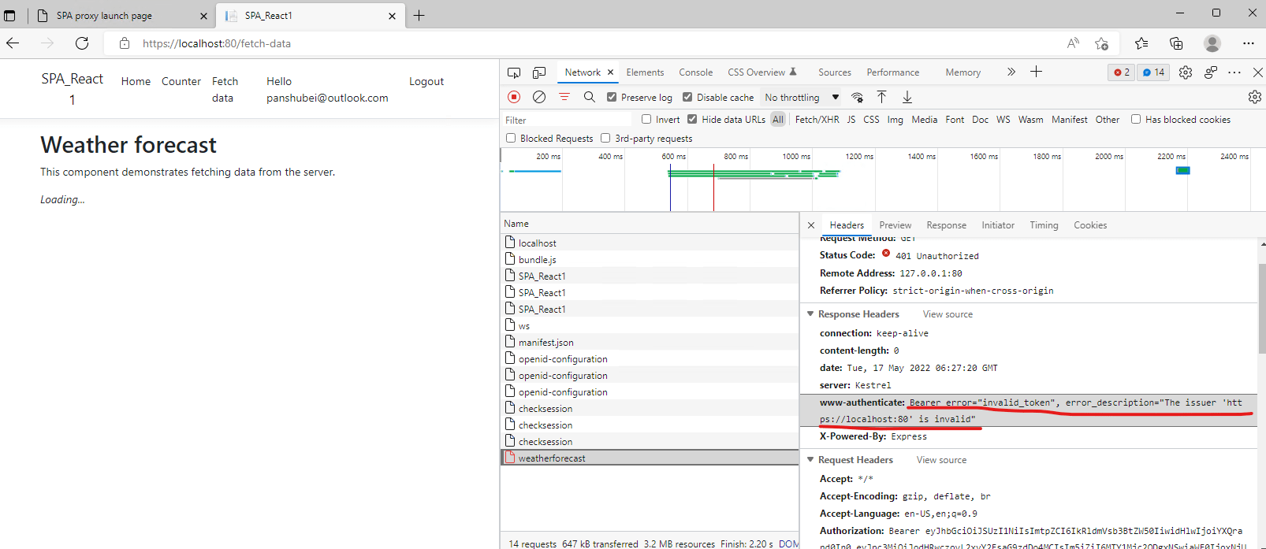Click the headers pane vertical scrollbar
This screenshot has width=1266, height=549.
1261,308
